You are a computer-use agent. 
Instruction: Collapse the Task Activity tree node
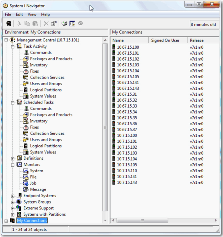tap(13, 47)
